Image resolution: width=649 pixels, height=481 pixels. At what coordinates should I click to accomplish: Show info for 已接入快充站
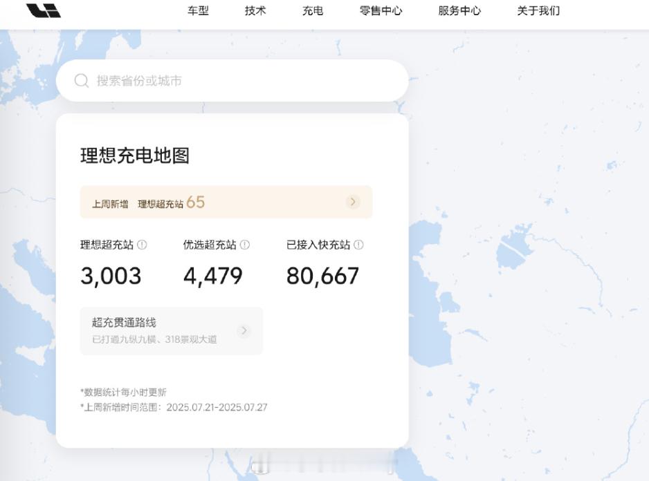(359, 245)
